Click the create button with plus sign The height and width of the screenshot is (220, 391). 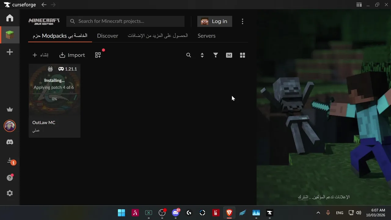pos(40,55)
